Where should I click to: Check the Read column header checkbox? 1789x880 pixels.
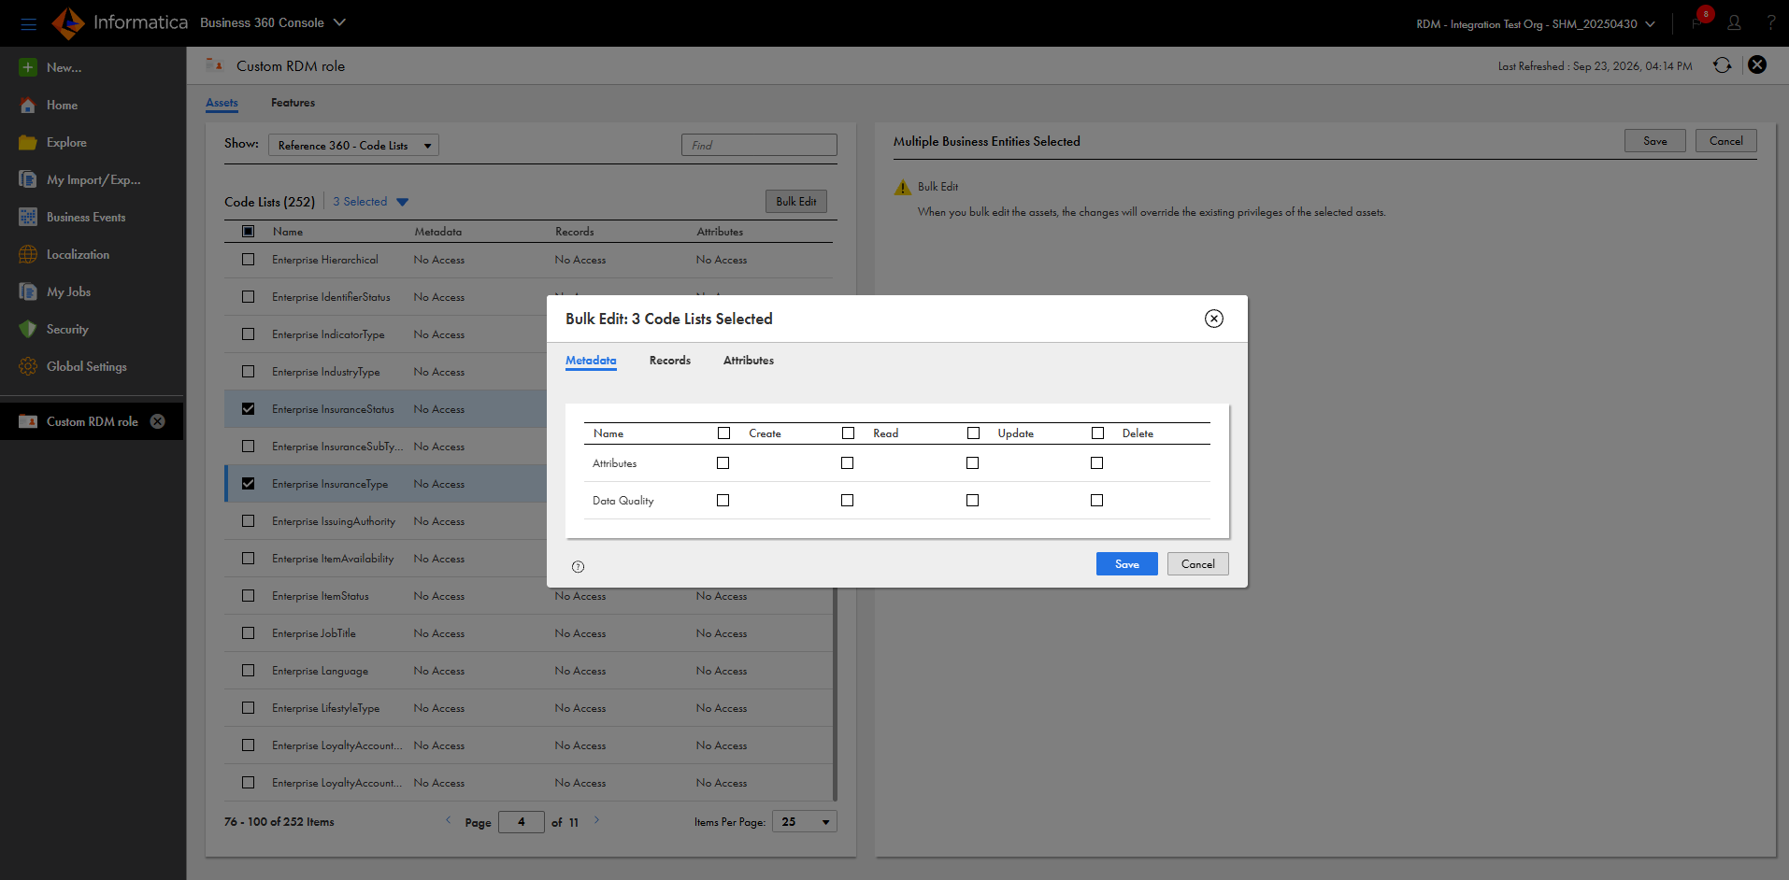point(848,433)
